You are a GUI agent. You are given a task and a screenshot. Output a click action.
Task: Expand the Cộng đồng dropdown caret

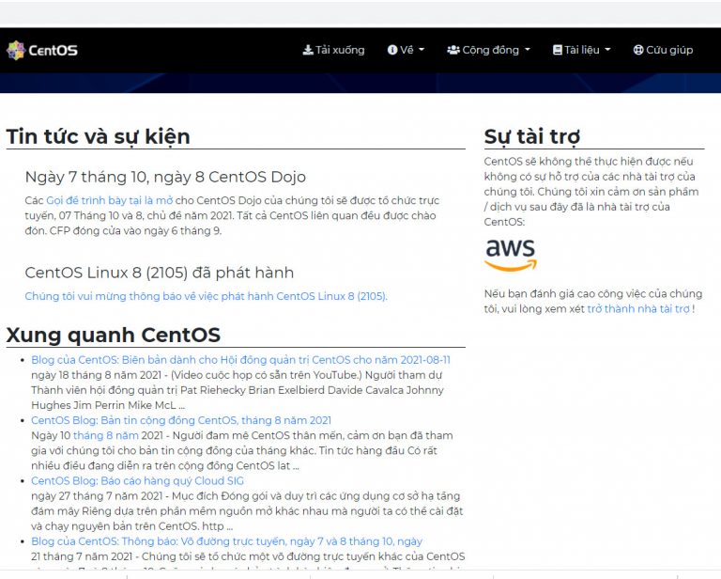tap(528, 50)
